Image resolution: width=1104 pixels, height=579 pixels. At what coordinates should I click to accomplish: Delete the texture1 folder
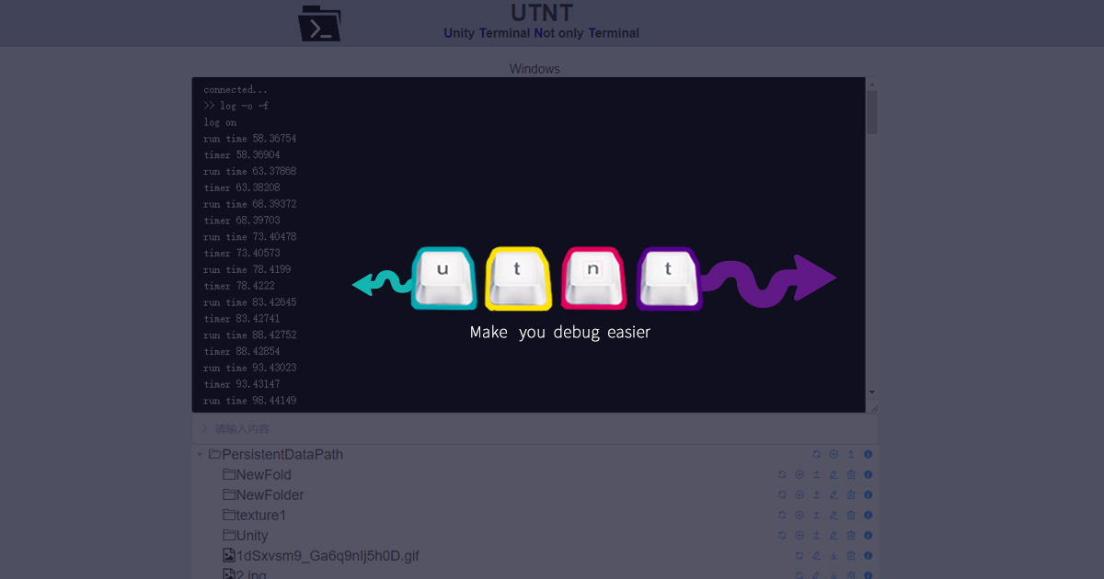851,515
